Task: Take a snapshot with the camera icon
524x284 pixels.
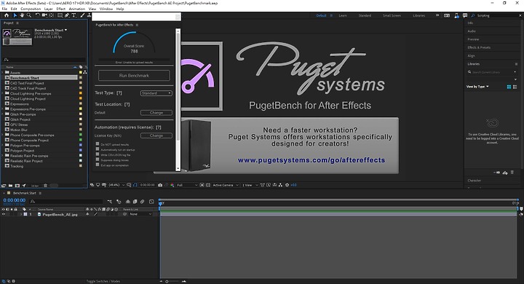Action: [x=160, y=185]
